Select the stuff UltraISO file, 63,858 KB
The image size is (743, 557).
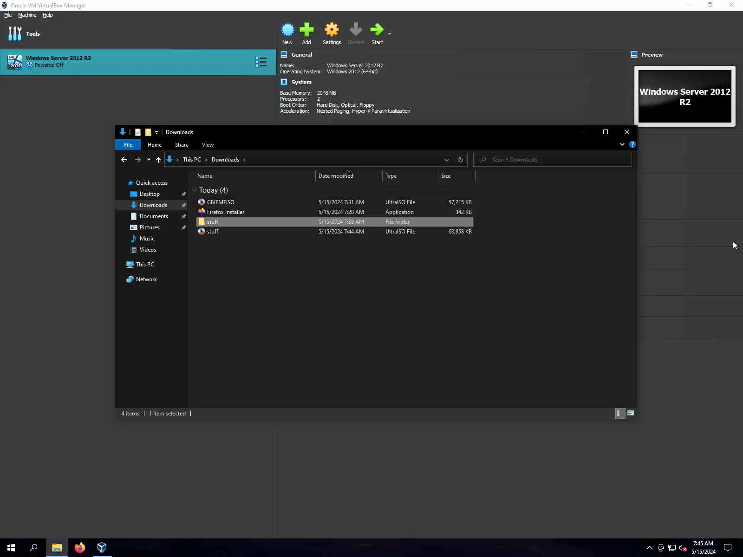(x=334, y=232)
